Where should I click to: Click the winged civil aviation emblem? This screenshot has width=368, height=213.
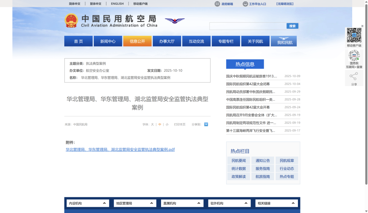[x=175, y=21]
